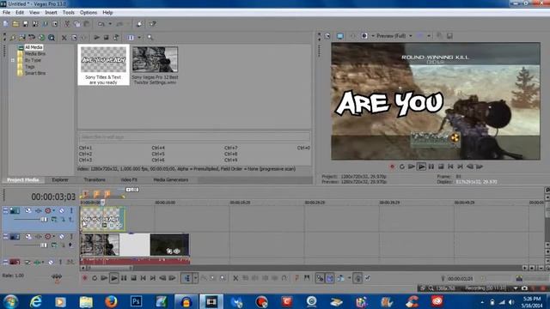Click the Normal Edit Tool icon

(187, 278)
